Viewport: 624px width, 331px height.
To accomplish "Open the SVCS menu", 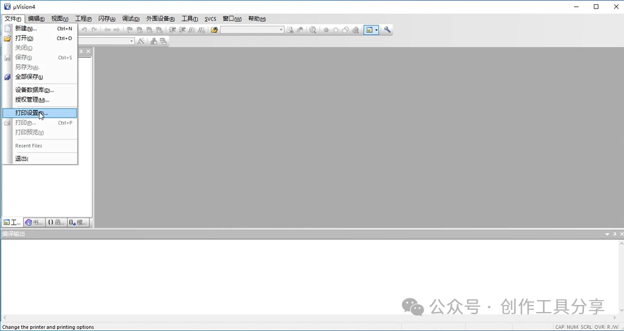I will (x=210, y=19).
